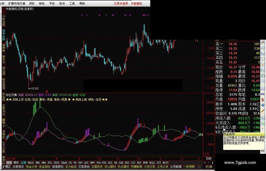Open the 资金驱动 tab

(45, 166)
